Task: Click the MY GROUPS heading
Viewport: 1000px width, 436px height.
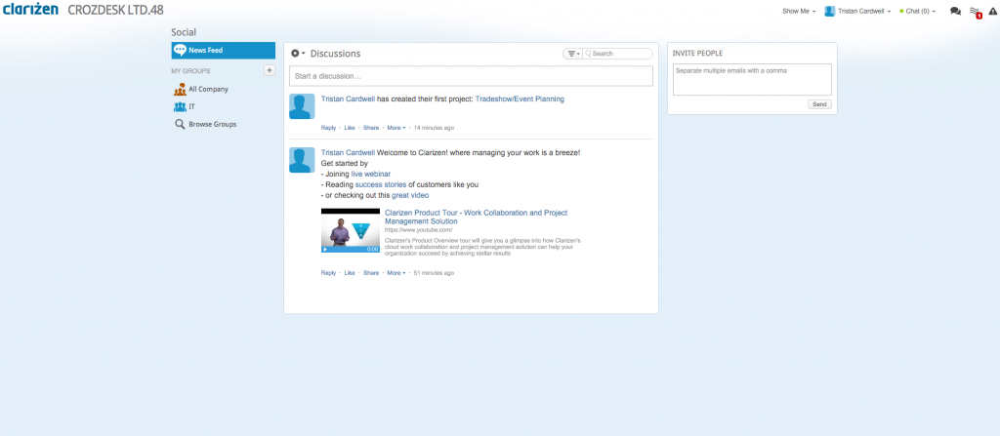Action: (x=190, y=71)
